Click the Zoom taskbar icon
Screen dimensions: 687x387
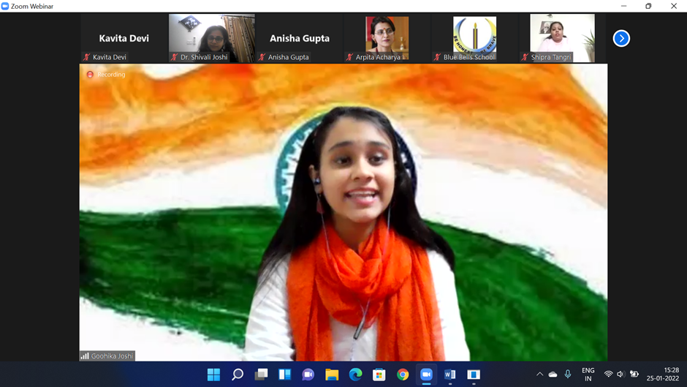coord(426,375)
